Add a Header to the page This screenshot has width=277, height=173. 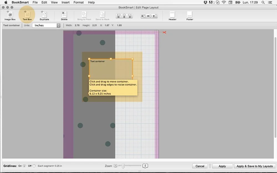pos(172,16)
